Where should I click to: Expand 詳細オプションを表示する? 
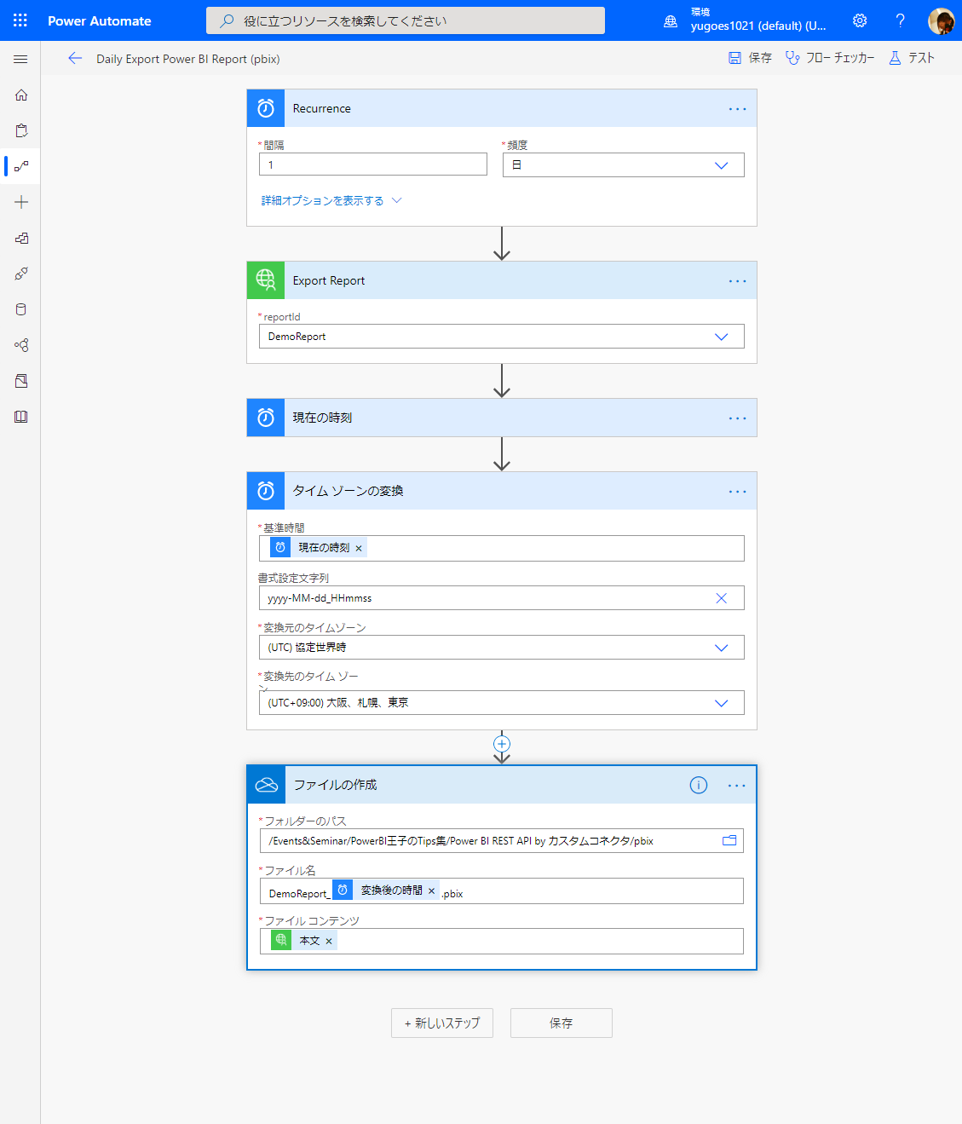click(331, 201)
